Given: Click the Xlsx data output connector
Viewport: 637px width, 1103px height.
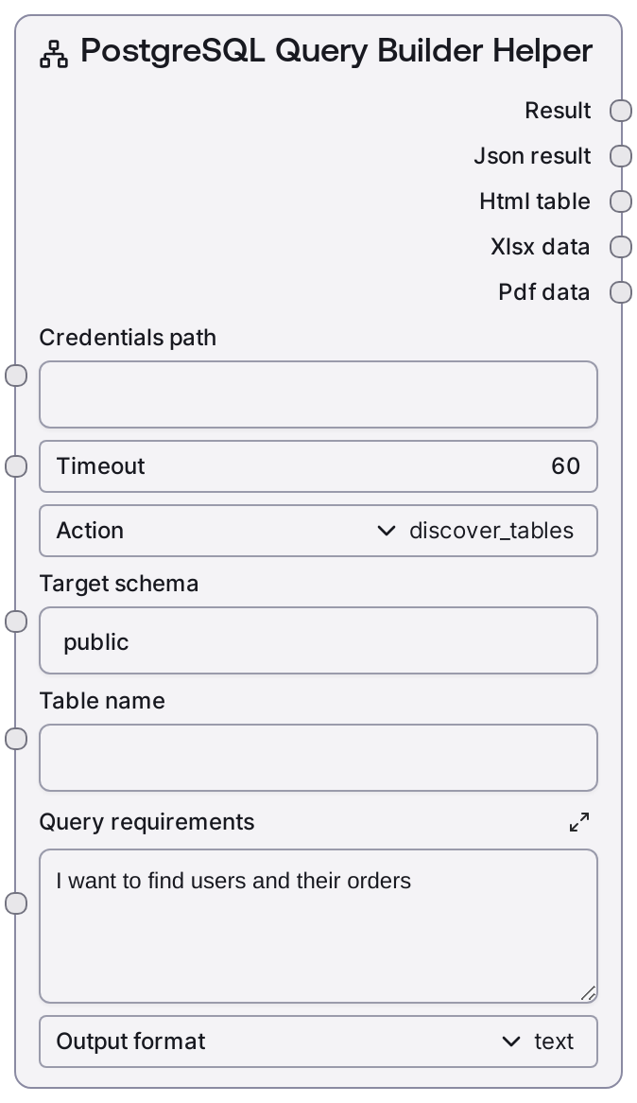Looking at the screenshot, I should tap(620, 247).
